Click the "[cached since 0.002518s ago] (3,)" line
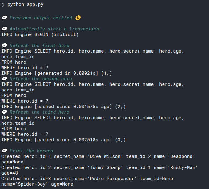Screen dimensions: 209x189 63,140
